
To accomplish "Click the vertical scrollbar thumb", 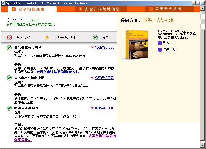I will point(203,85).
